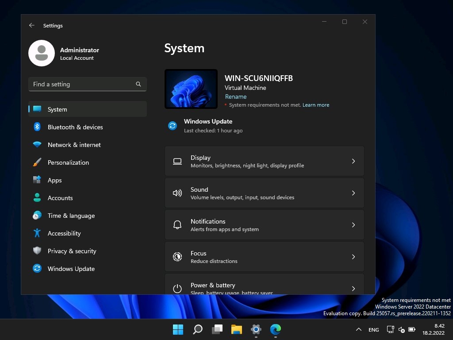The width and height of the screenshot is (453, 340).
Task: Click the Accessibility figure icon
Action: coord(37,233)
